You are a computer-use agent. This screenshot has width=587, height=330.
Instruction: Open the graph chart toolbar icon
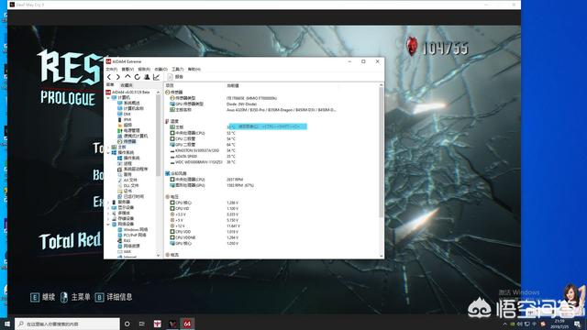[157, 77]
